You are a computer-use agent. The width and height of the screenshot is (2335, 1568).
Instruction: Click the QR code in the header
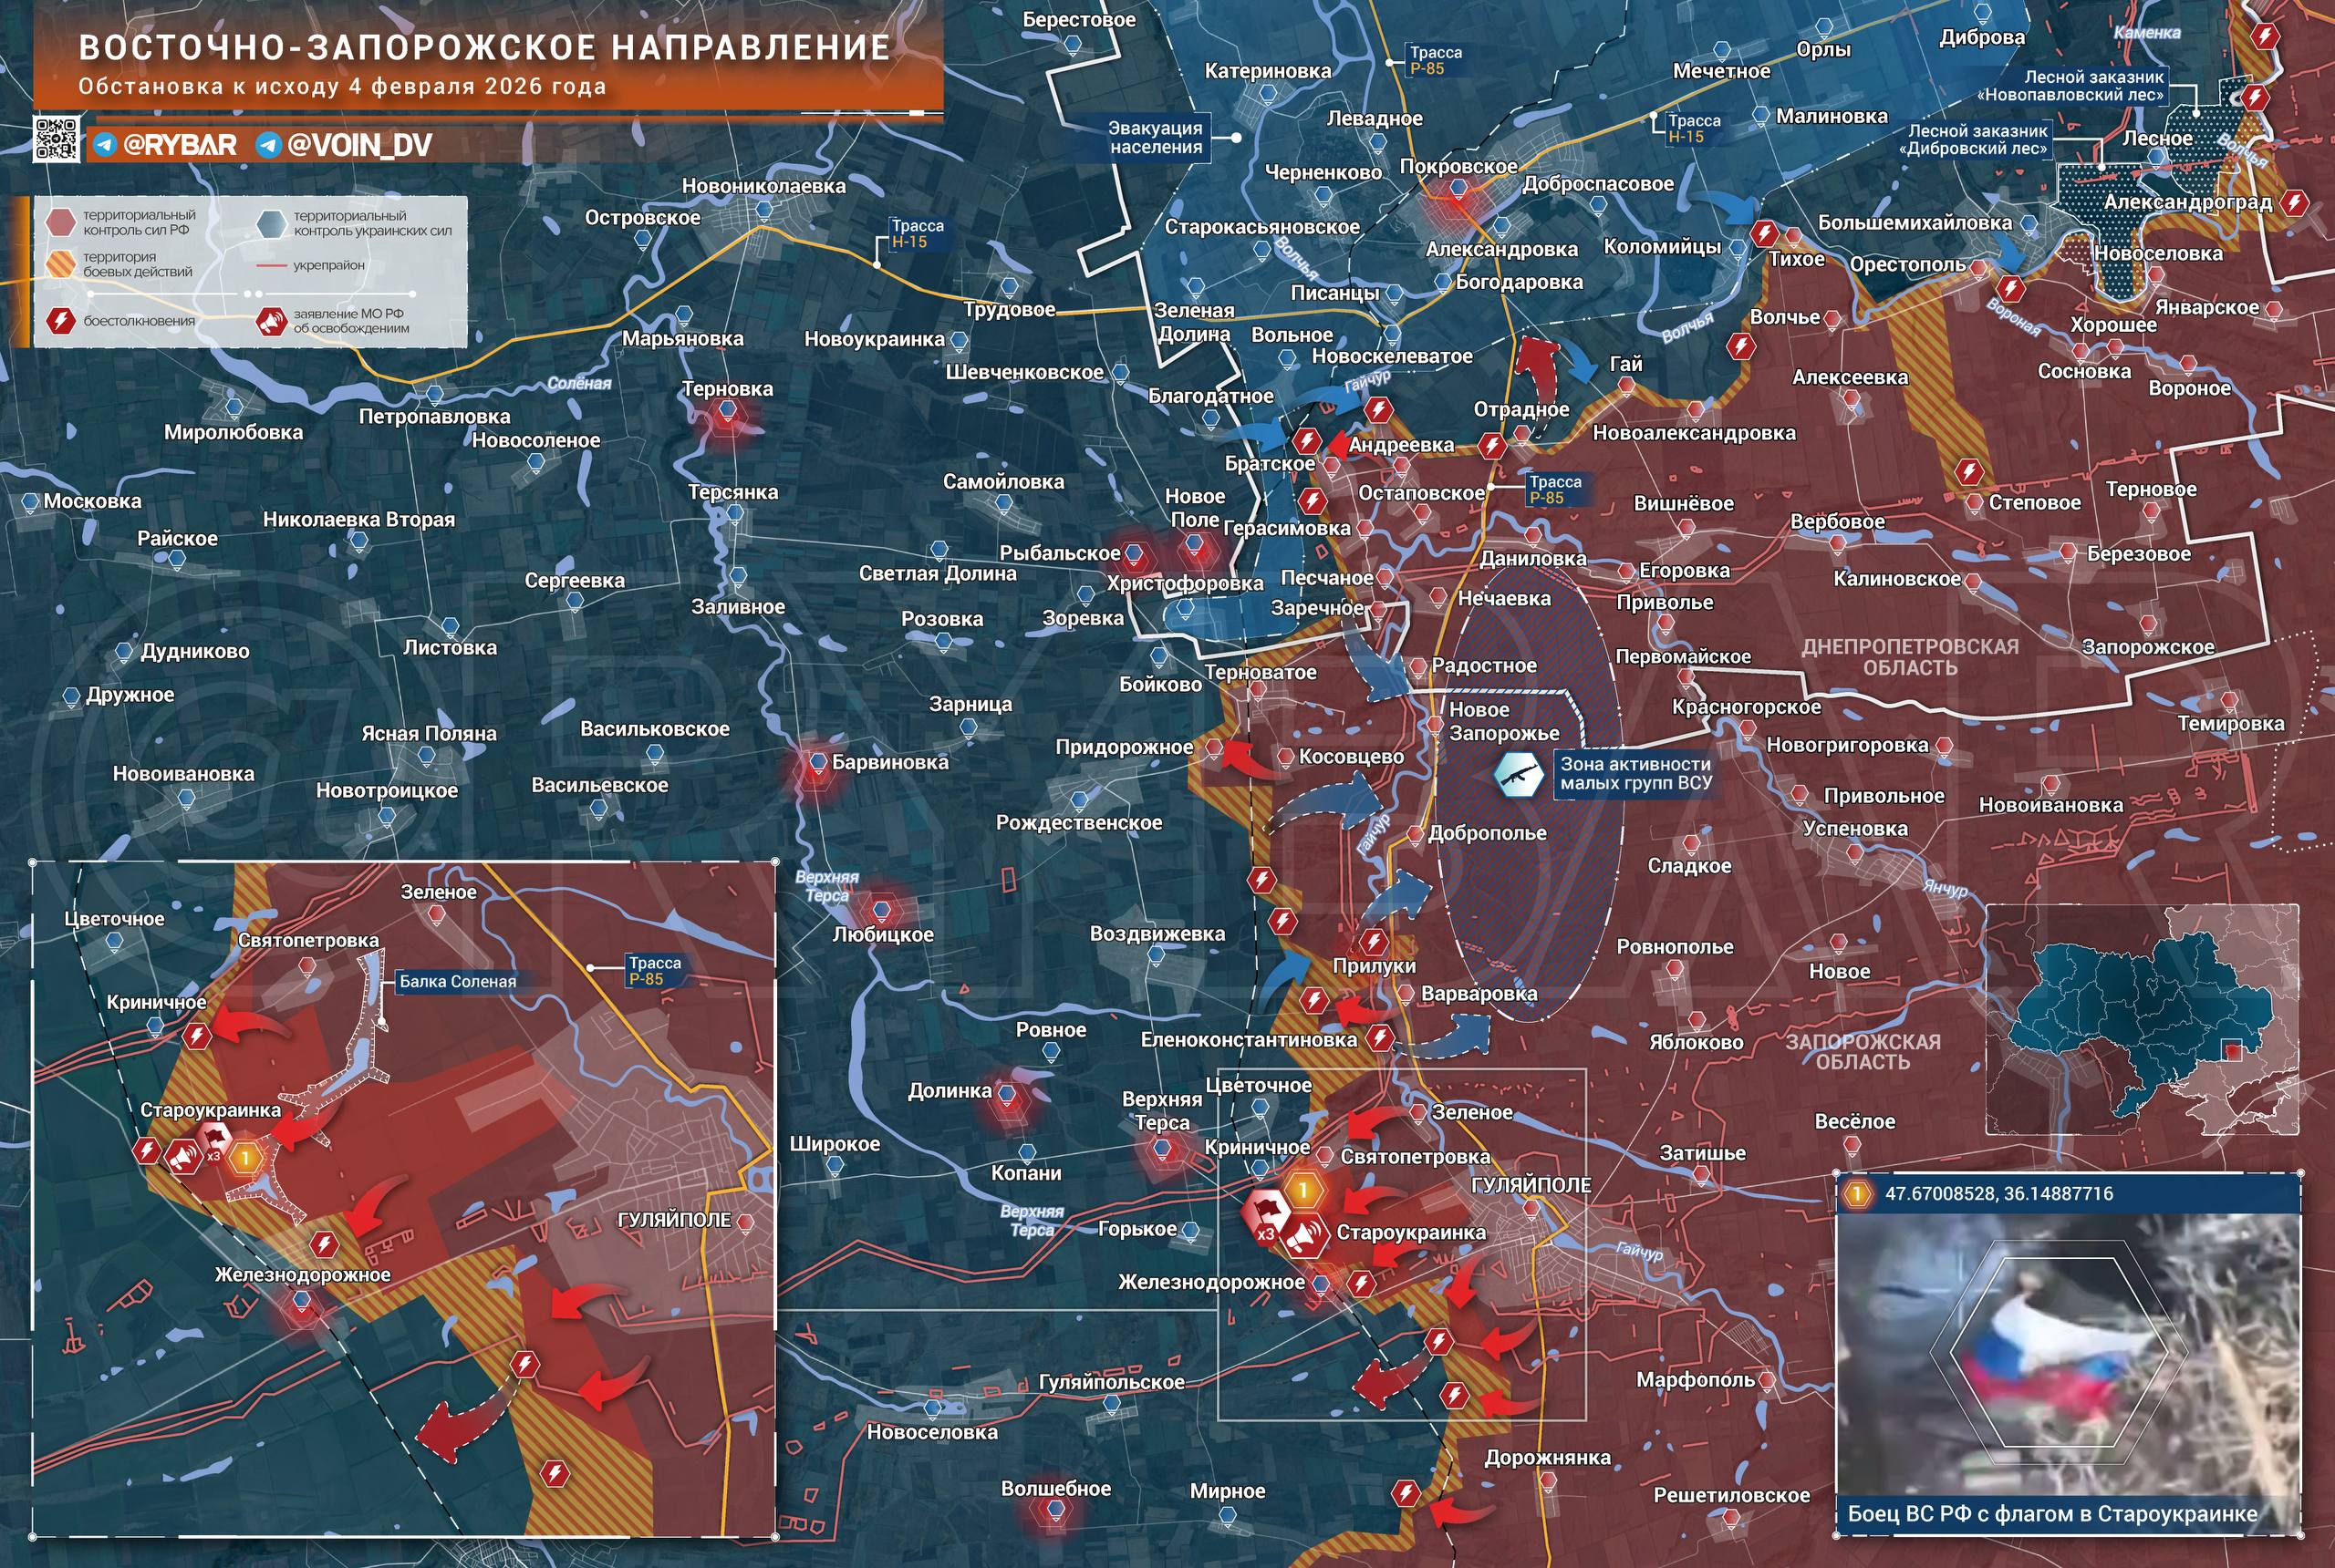click(56, 139)
